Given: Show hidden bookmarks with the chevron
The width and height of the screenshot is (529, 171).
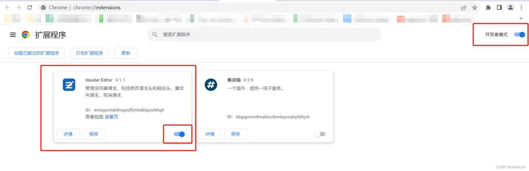Looking at the screenshot, I should tap(521, 18).
